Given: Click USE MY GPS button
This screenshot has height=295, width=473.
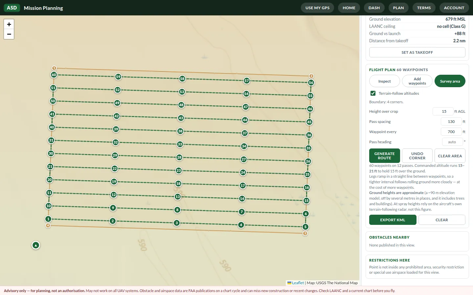Looking at the screenshot, I should 317,8.
